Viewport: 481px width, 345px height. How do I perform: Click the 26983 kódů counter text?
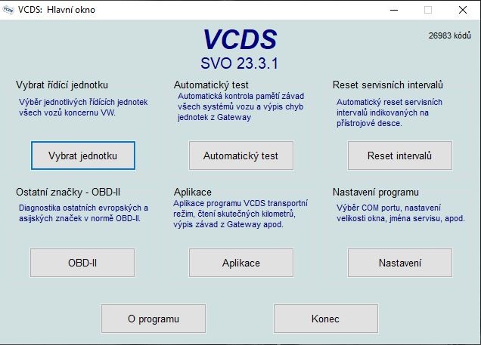pyautogui.click(x=449, y=35)
